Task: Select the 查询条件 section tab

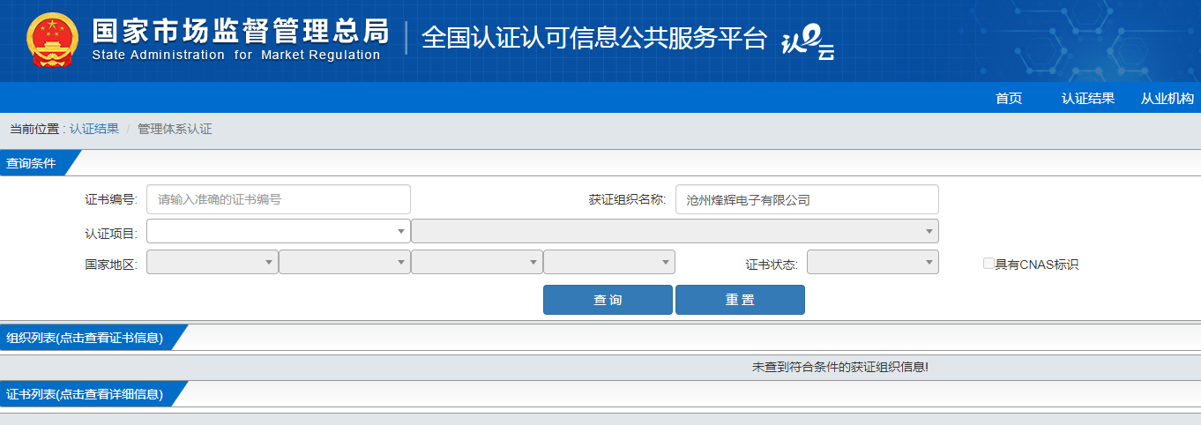Action: [41, 163]
